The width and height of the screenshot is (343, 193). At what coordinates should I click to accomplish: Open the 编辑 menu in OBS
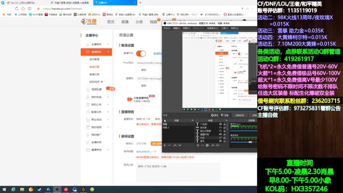[176, 28]
